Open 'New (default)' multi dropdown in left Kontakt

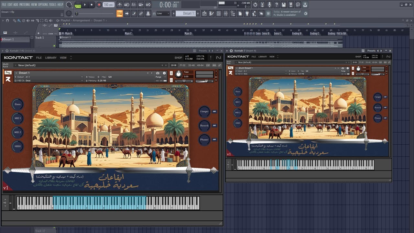(91, 65)
